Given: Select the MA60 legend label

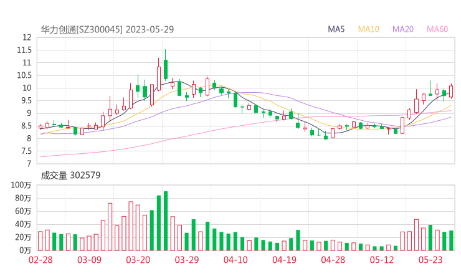Looking at the screenshot, I should click(x=437, y=29).
